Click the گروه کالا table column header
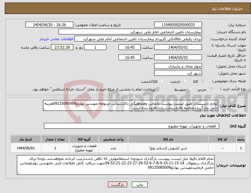 (x=84, y=139)
